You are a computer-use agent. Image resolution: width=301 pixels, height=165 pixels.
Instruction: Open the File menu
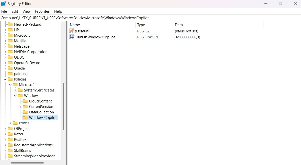pyautogui.click(x=4, y=11)
